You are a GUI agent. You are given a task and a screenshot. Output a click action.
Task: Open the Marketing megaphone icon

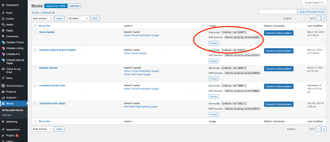coord(3,122)
